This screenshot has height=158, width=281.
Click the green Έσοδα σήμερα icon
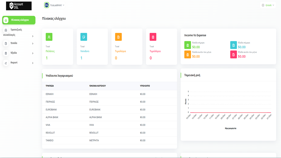pyautogui.click(x=188, y=45)
